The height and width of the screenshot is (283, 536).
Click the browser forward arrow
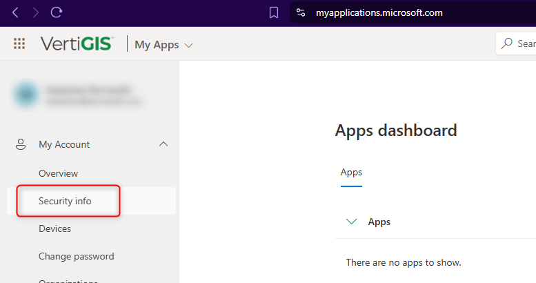[36, 12]
